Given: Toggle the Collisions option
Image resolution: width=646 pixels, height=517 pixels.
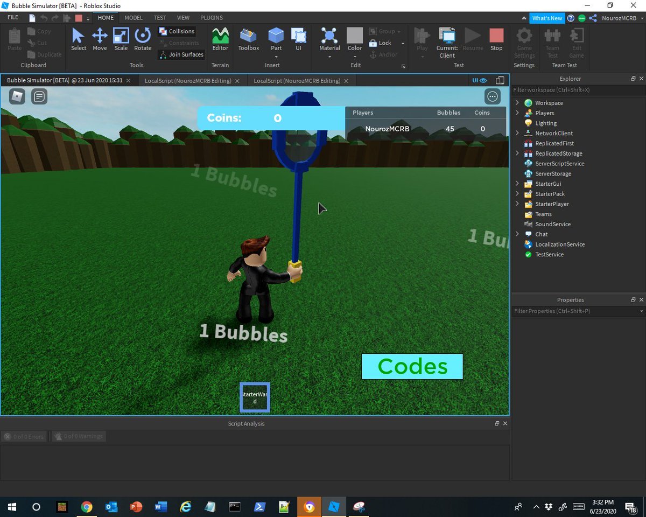Looking at the screenshot, I should point(177,31).
